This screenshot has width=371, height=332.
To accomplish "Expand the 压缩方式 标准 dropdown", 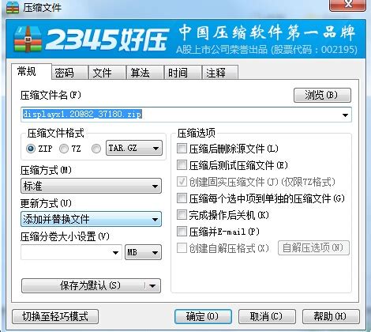I will click(x=91, y=186).
